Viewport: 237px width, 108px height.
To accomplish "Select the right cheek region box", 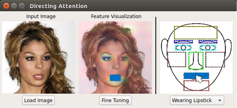I will click(215, 59).
